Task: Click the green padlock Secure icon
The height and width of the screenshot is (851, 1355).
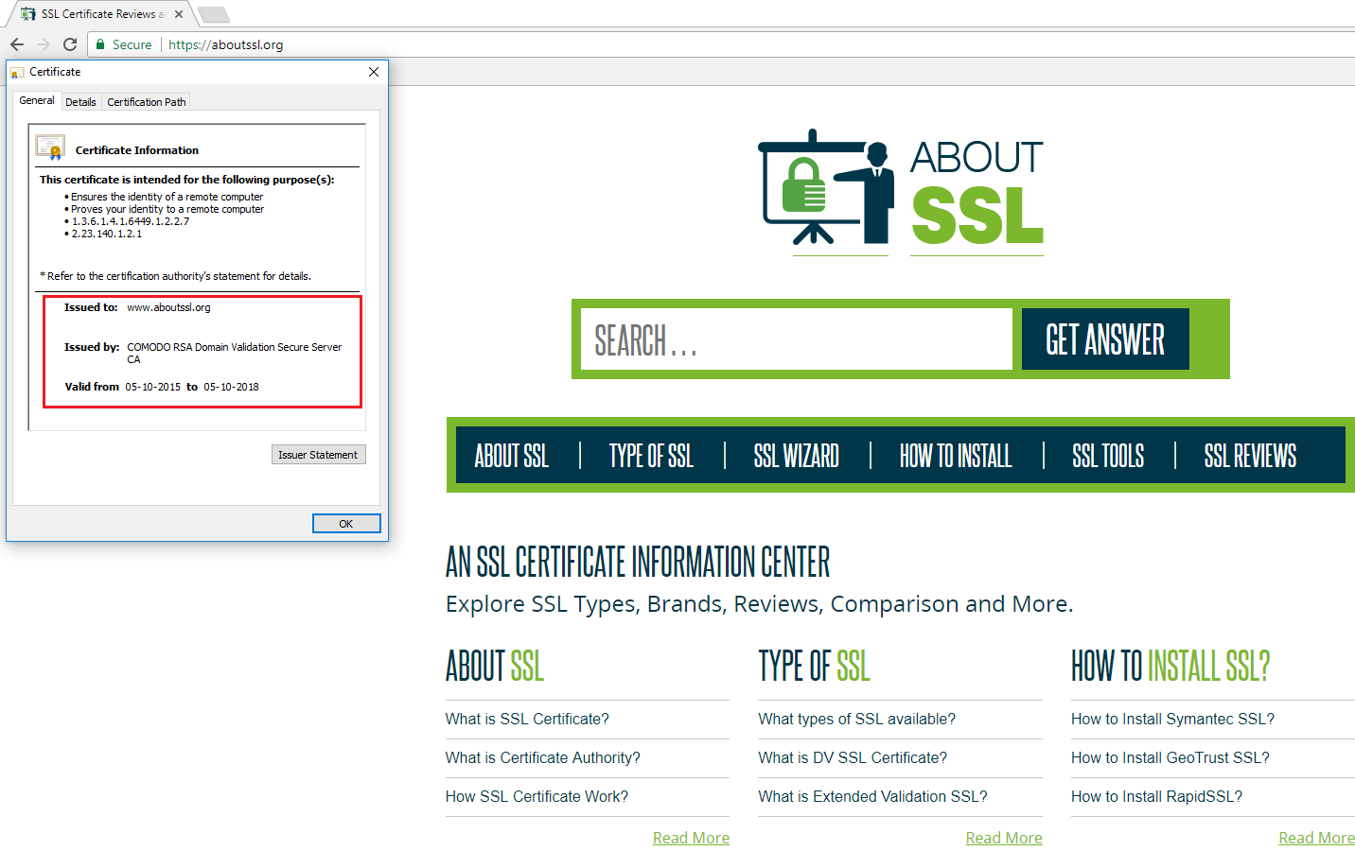Action: [100, 44]
